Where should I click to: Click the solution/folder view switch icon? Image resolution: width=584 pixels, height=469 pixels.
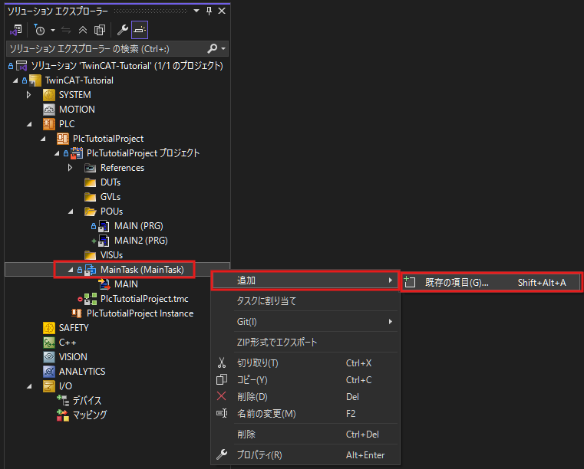[15, 30]
